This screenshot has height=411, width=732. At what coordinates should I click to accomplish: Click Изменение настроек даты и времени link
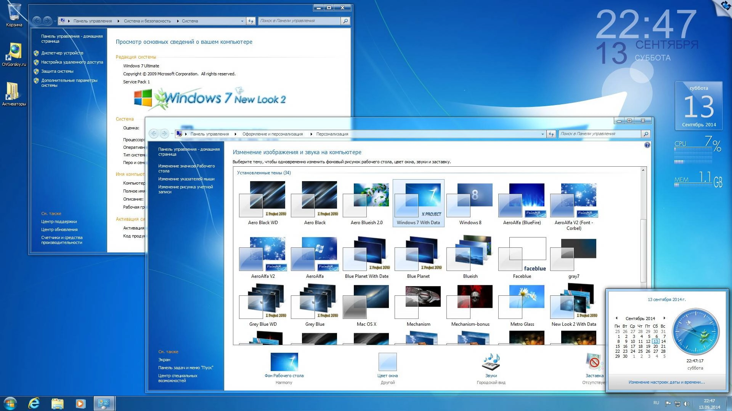[x=667, y=382]
